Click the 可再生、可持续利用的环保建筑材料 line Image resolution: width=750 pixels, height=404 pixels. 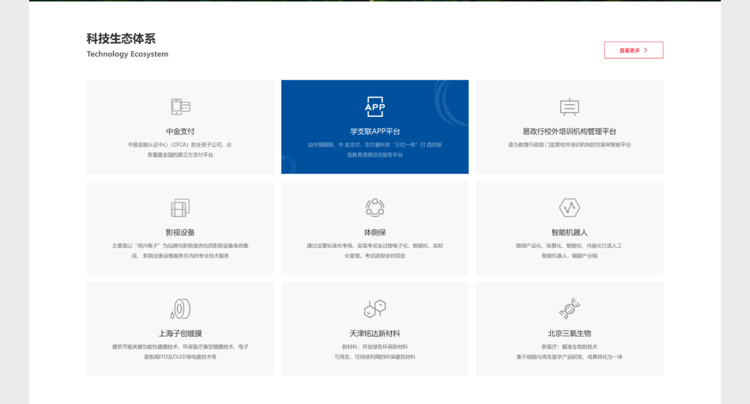coord(375,357)
